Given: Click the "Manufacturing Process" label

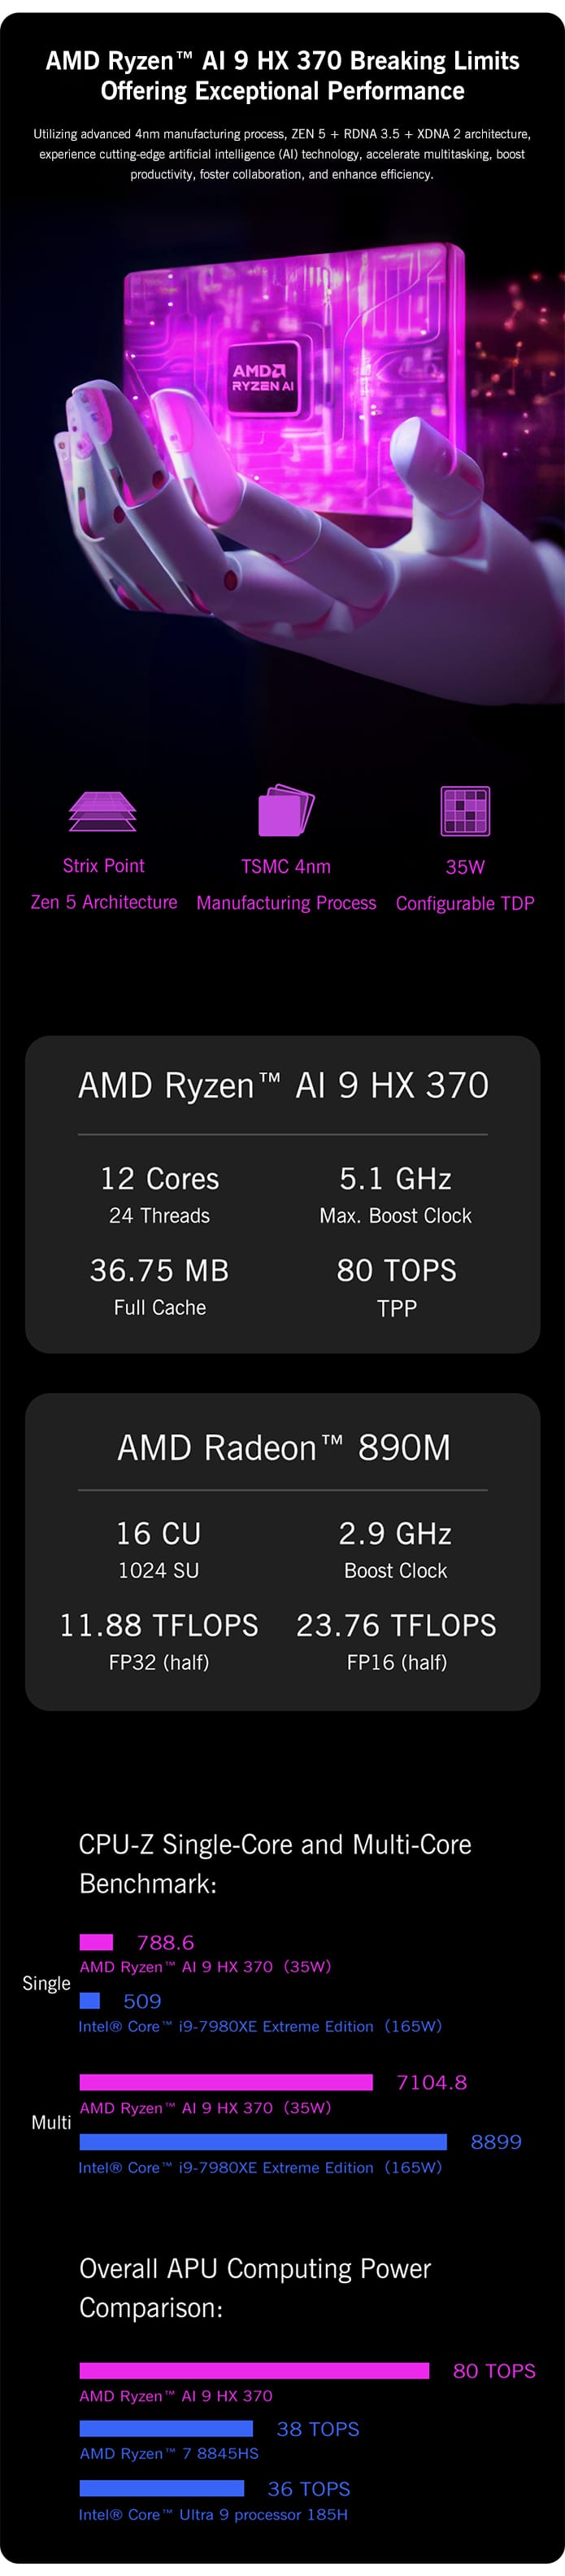Looking at the screenshot, I should pyautogui.click(x=286, y=903).
